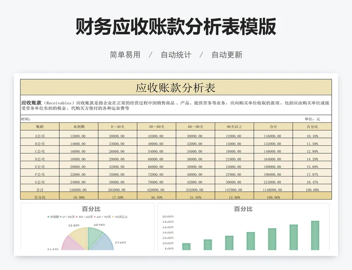Click the A公司 row label
352x270 pixels.
pyautogui.click(x=40, y=136)
